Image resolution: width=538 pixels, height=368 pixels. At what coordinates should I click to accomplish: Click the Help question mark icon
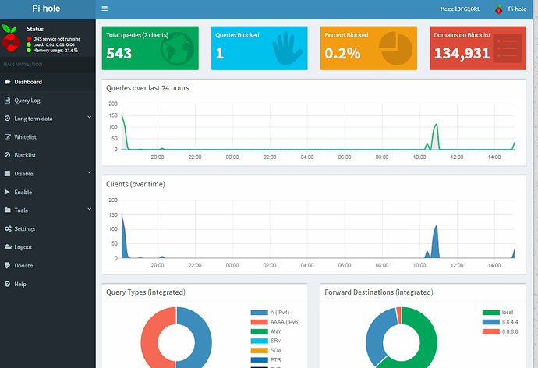(x=7, y=284)
